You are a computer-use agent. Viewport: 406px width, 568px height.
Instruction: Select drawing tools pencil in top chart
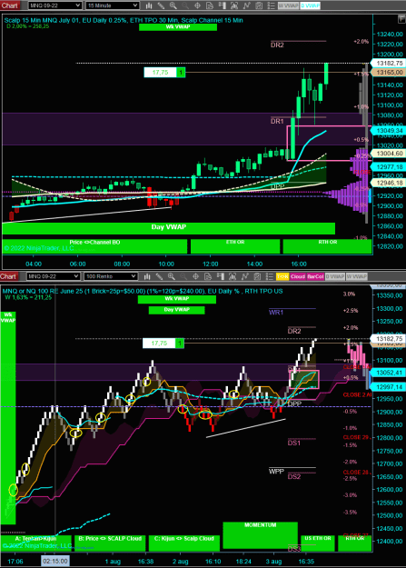click(161, 5)
